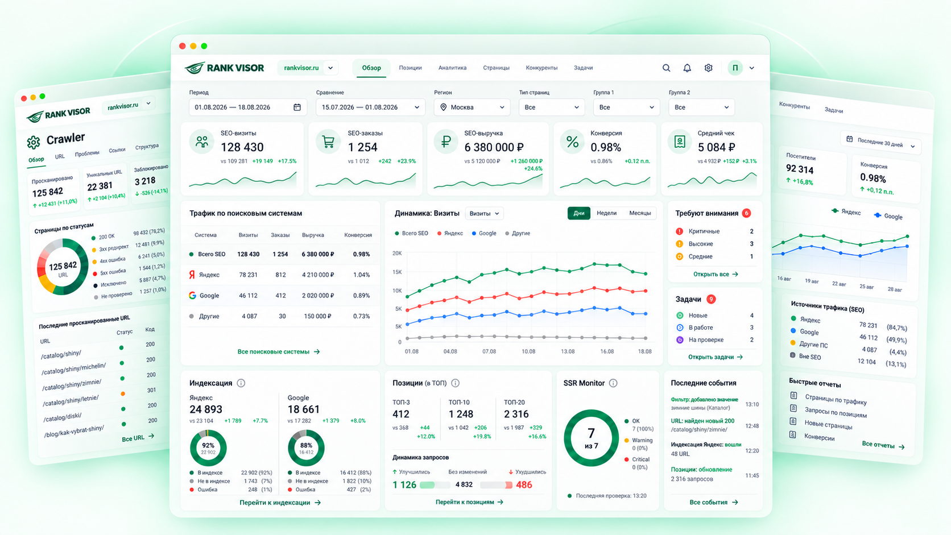Open the Сравнение date range dropdown
This screenshot has height=535, width=951.
(370, 107)
